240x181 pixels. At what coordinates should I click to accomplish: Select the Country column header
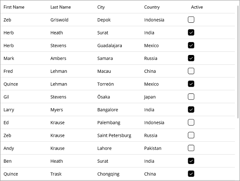[x=152, y=7]
